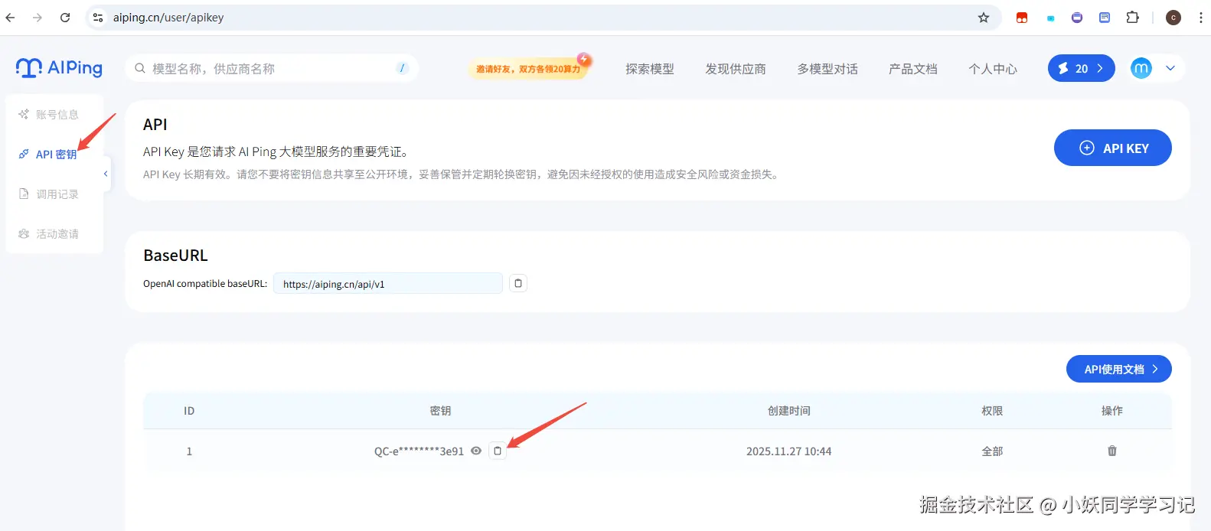Click the ID column header
This screenshot has width=1211, height=531.
[189, 411]
